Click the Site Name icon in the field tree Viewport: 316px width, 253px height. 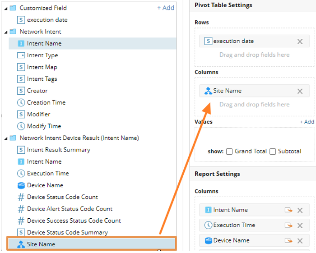click(x=21, y=244)
